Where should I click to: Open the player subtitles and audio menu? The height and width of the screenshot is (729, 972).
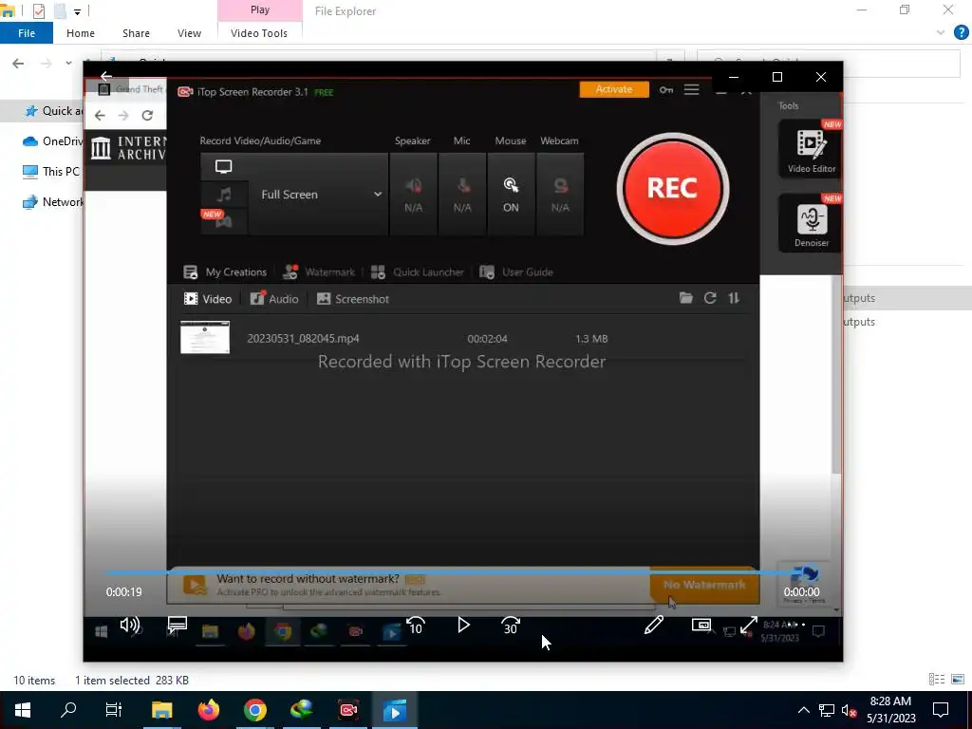178,625
